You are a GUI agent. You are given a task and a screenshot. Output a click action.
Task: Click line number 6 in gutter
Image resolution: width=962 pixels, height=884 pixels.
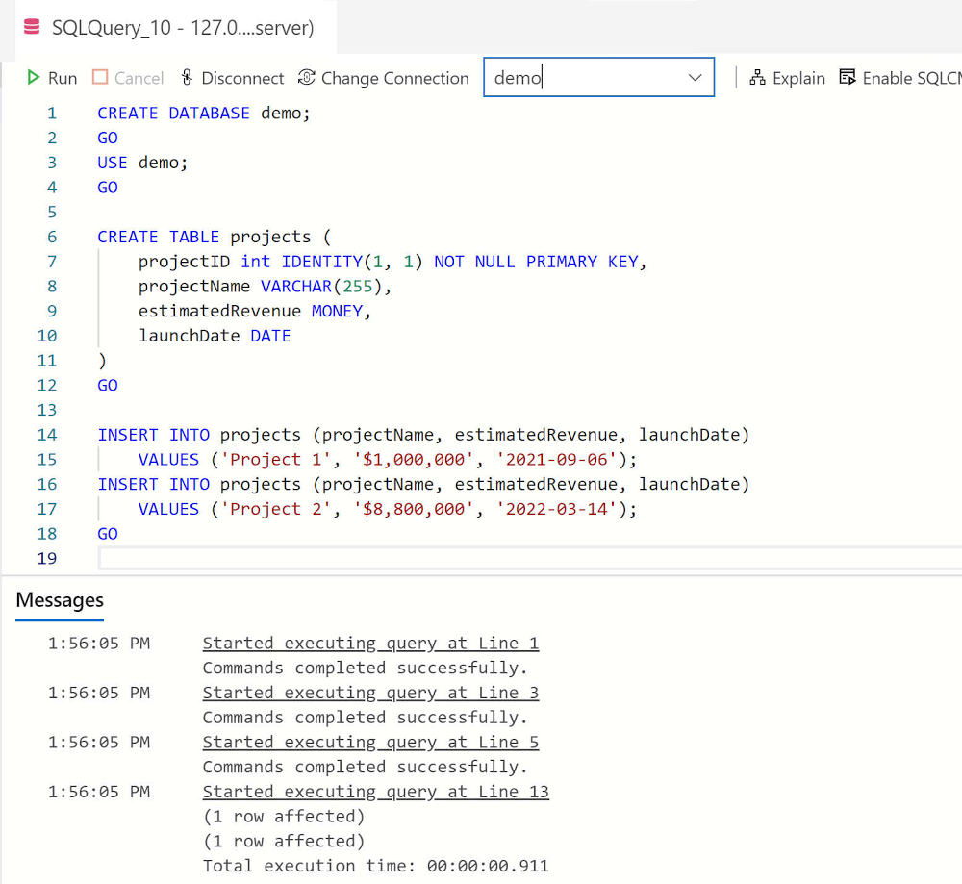pyautogui.click(x=52, y=238)
